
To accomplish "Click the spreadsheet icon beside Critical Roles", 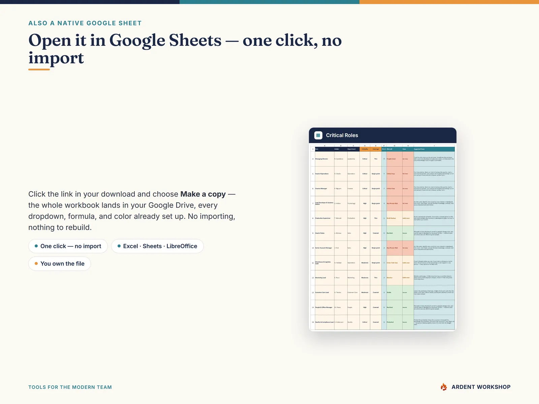I will pos(318,135).
